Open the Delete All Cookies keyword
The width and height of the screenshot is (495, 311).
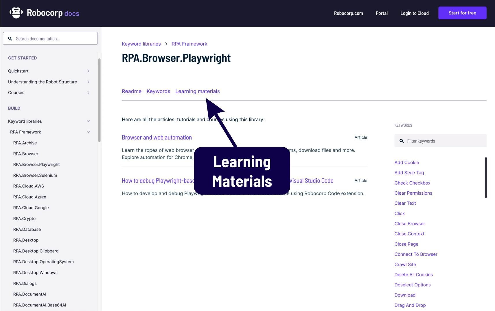413,275
